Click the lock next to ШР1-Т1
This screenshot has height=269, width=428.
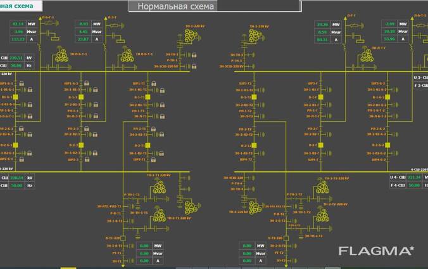154,84
